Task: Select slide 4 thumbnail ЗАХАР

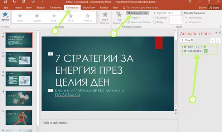Action: coord(19,98)
